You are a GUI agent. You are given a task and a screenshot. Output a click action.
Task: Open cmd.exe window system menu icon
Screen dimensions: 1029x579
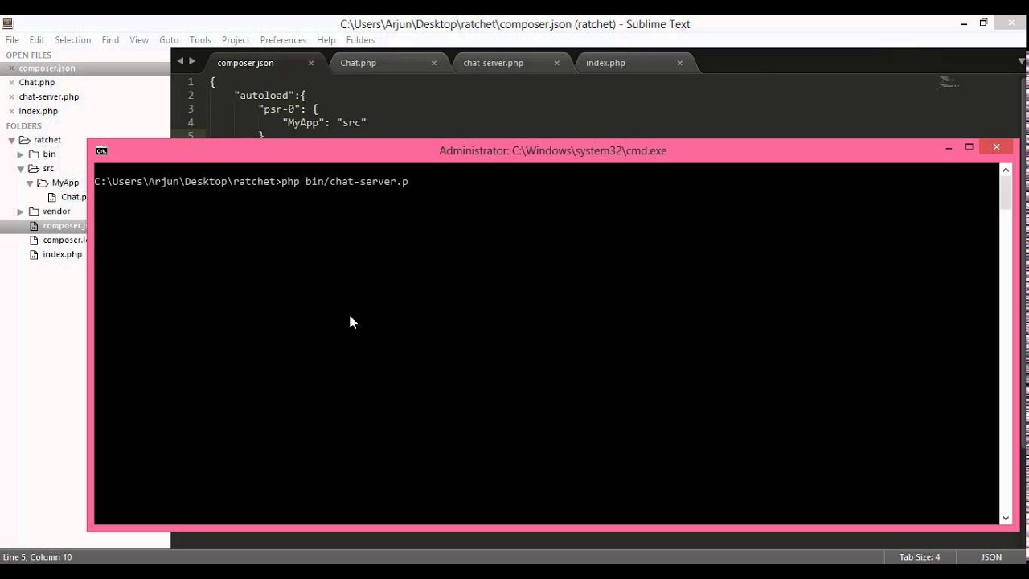point(101,150)
